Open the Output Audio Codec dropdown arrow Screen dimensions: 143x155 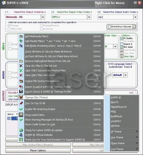pyautogui.click(x=136, y=17)
